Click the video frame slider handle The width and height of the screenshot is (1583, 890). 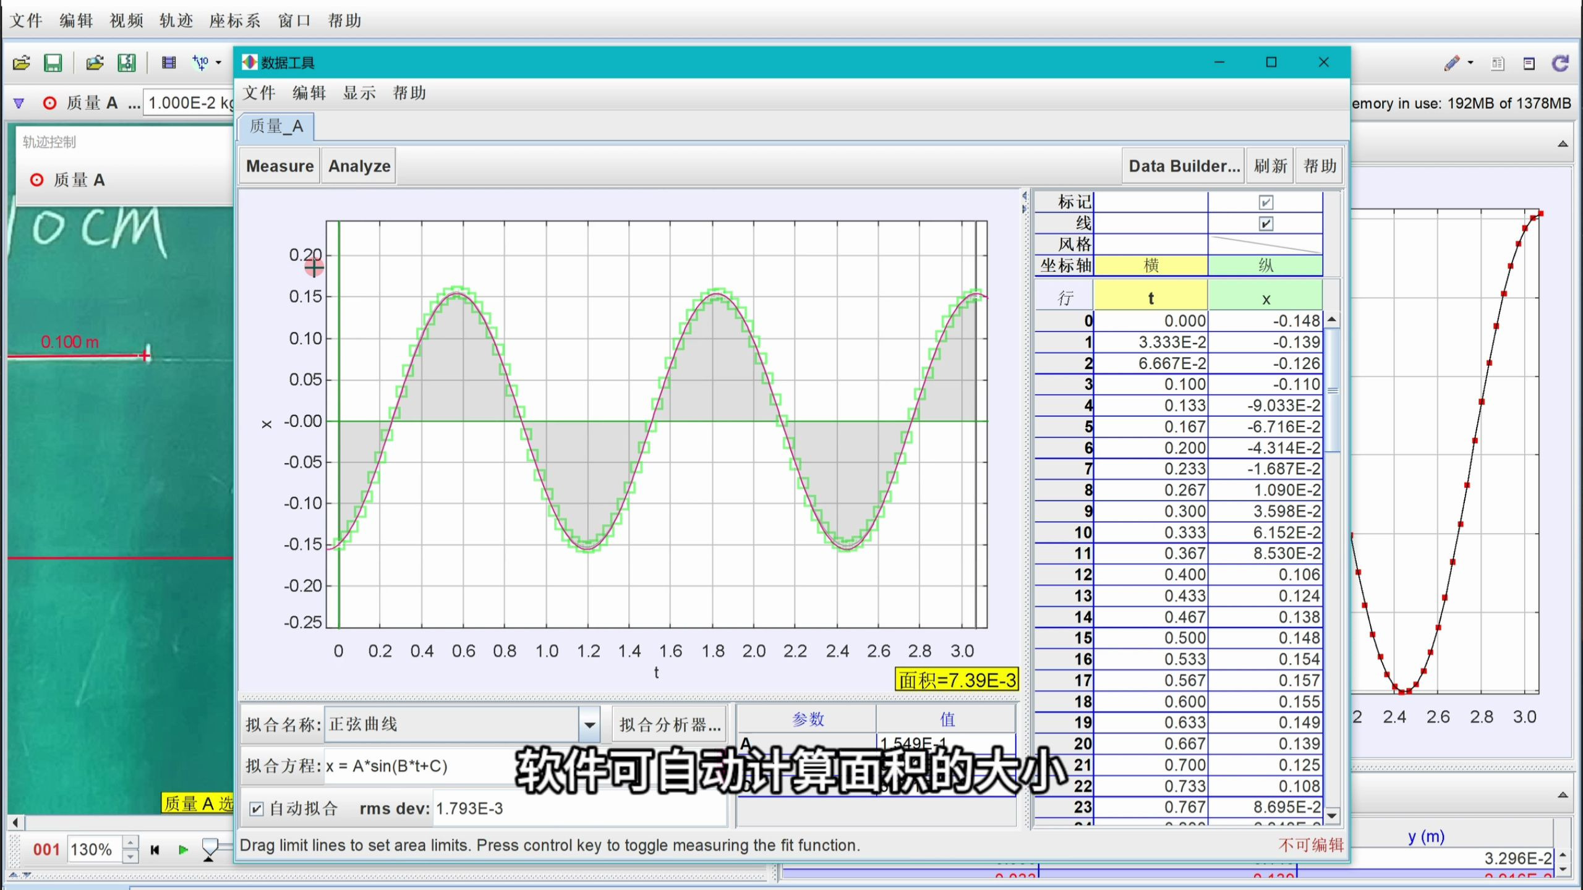point(210,847)
